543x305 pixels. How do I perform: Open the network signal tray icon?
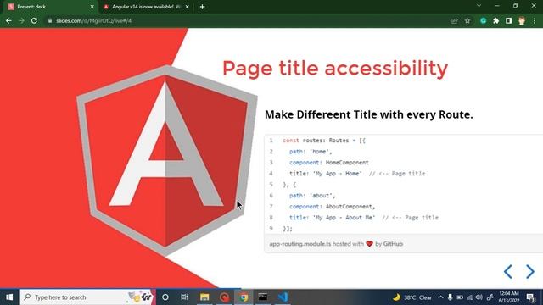click(x=469, y=297)
